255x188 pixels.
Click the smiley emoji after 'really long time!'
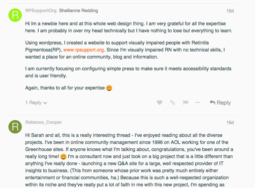coord(63,157)
